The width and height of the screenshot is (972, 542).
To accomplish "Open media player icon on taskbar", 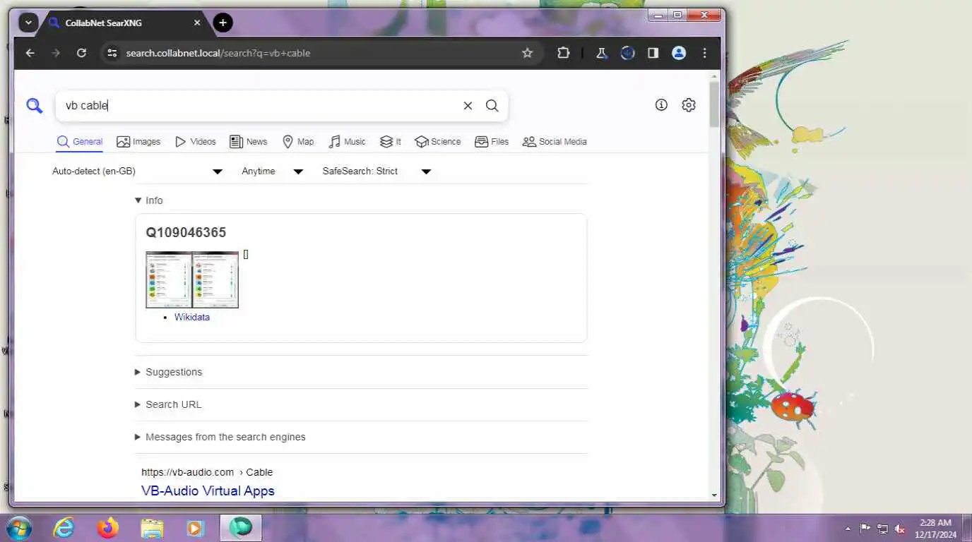I will (196, 528).
